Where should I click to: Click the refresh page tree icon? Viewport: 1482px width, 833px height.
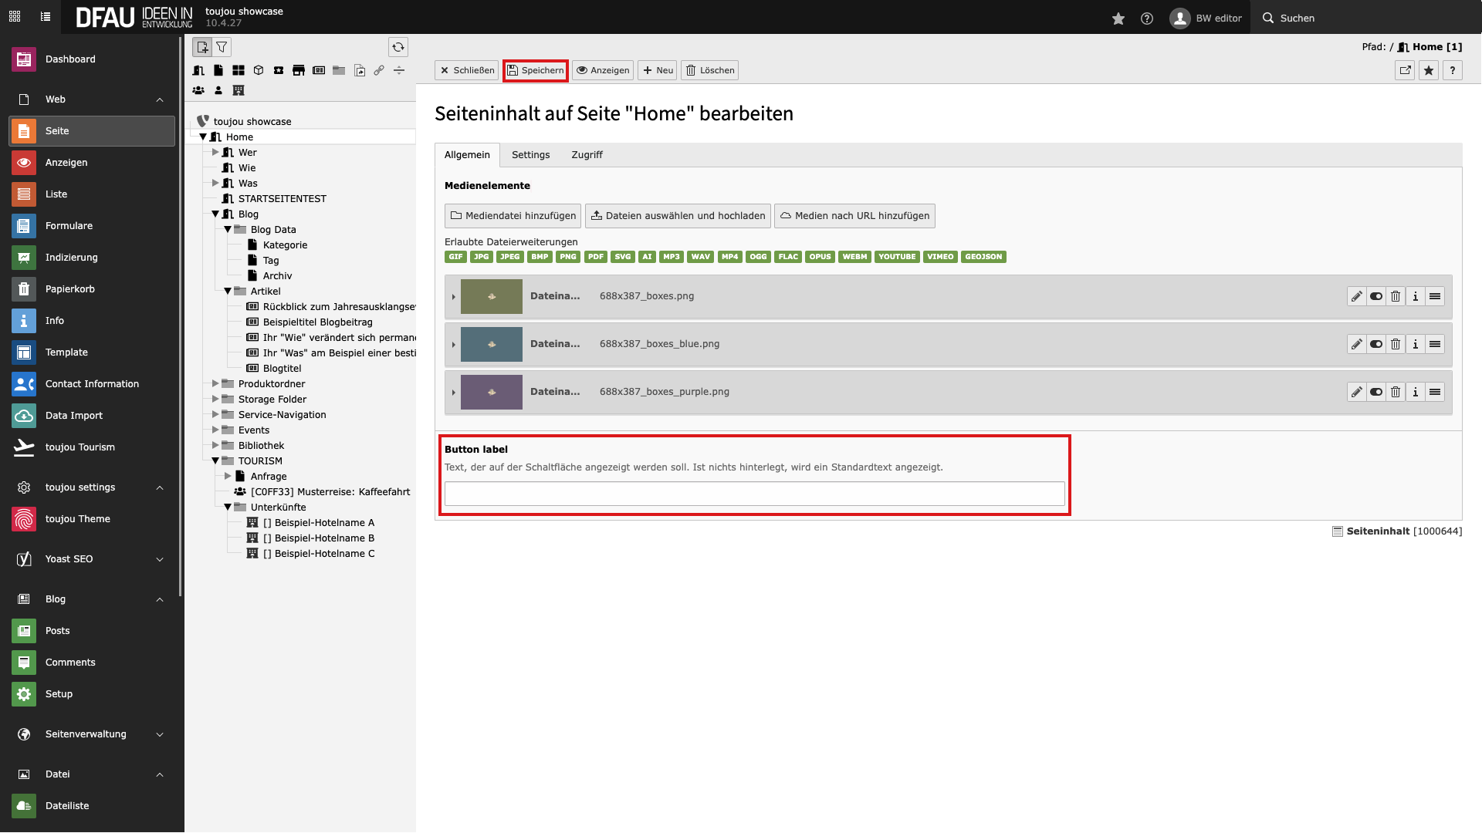pyautogui.click(x=398, y=47)
